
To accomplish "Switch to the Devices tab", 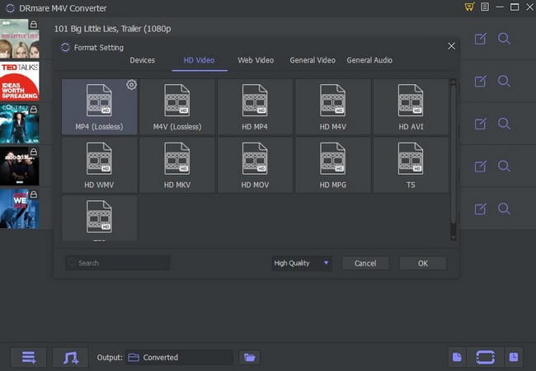I will [x=142, y=60].
